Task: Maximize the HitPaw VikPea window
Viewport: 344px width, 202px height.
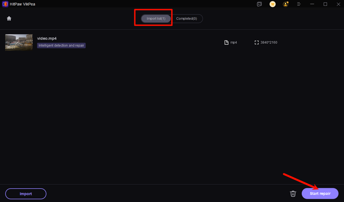Action: [325, 4]
